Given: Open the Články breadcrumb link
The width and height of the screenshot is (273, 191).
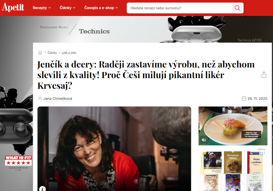Looking at the screenshot, I should (x=52, y=52).
